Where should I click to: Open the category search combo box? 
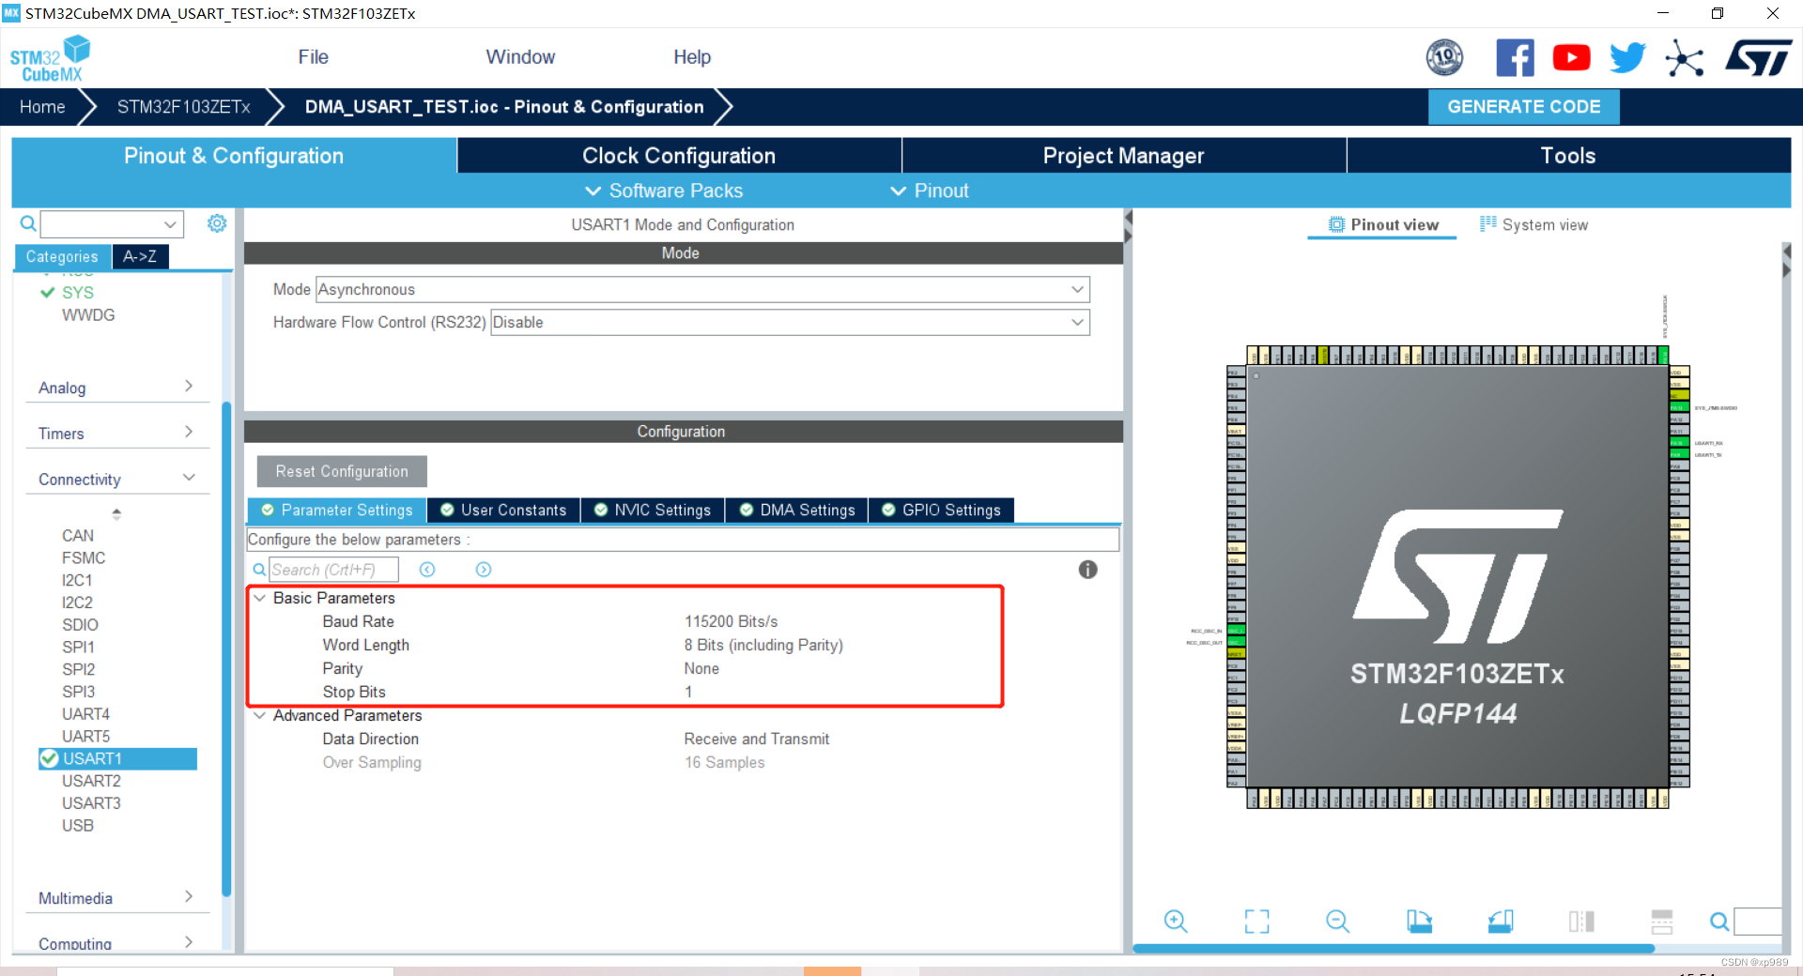[112, 223]
